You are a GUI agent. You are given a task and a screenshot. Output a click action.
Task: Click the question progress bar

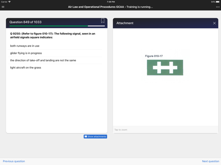coord(57,26)
